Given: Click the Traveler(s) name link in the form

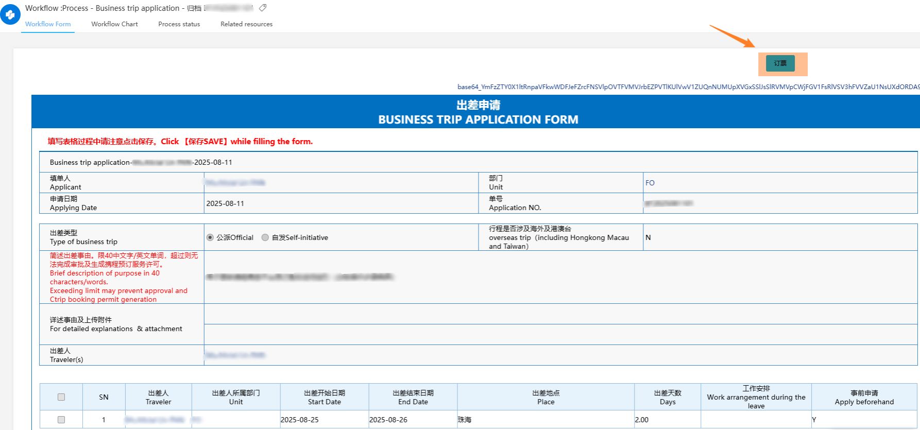Looking at the screenshot, I should click(235, 355).
